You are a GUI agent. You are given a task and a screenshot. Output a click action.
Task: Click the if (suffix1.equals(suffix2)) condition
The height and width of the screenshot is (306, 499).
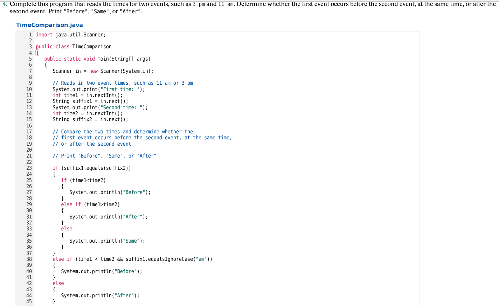(x=92, y=168)
